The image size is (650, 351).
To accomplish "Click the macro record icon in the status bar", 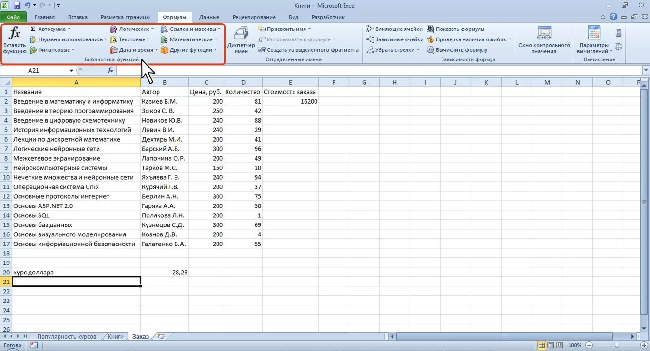I will pyautogui.click(x=34, y=345).
